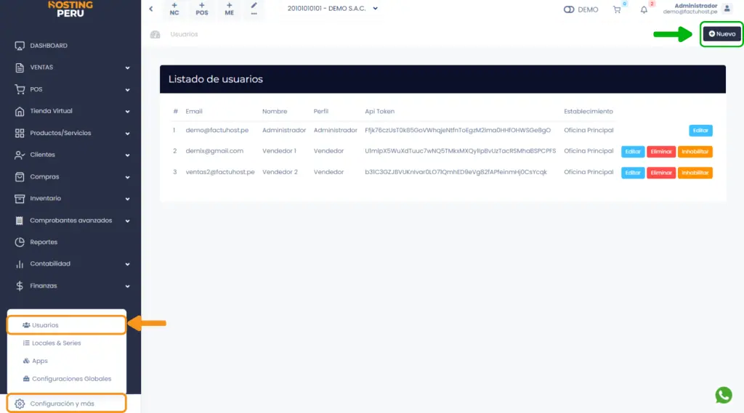Expand the POS submenu arrow
The width and height of the screenshot is (744, 413).
pos(127,89)
